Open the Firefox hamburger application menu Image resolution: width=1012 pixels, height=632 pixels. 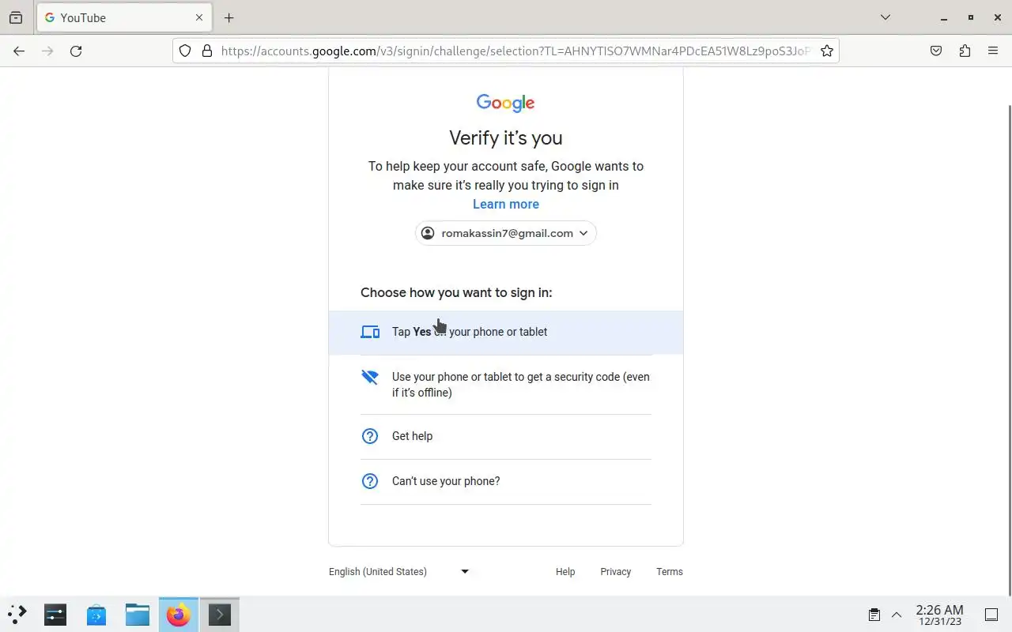pyautogui.click(x=993, y=51)
